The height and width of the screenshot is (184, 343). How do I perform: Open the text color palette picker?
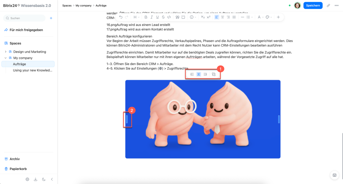[269, 17]
